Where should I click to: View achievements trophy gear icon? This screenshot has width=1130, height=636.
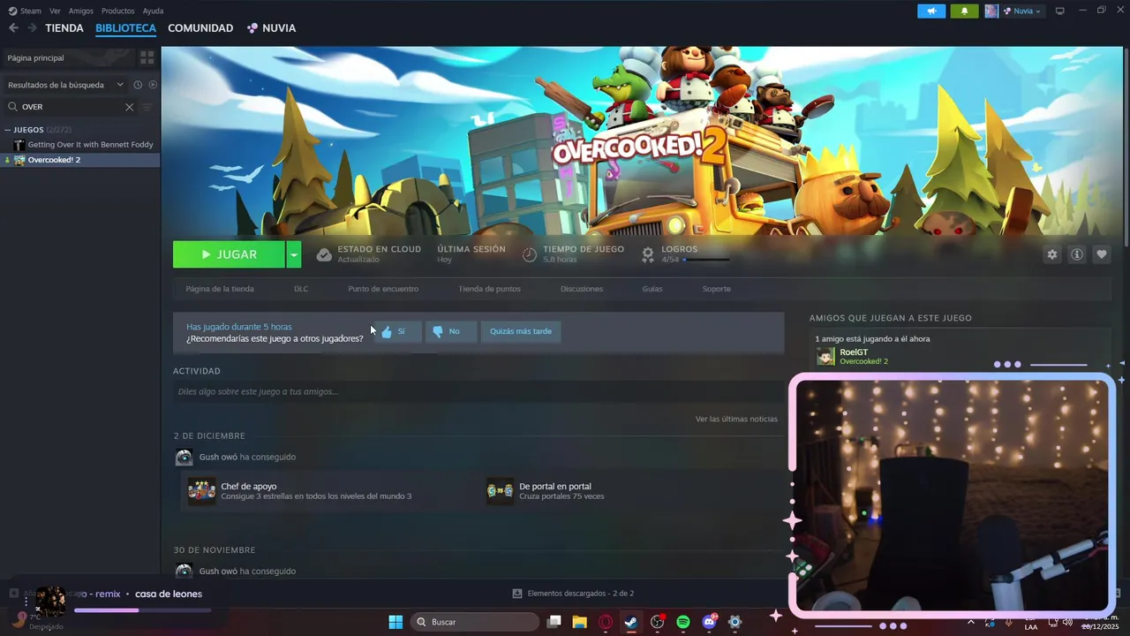point(648,254)
